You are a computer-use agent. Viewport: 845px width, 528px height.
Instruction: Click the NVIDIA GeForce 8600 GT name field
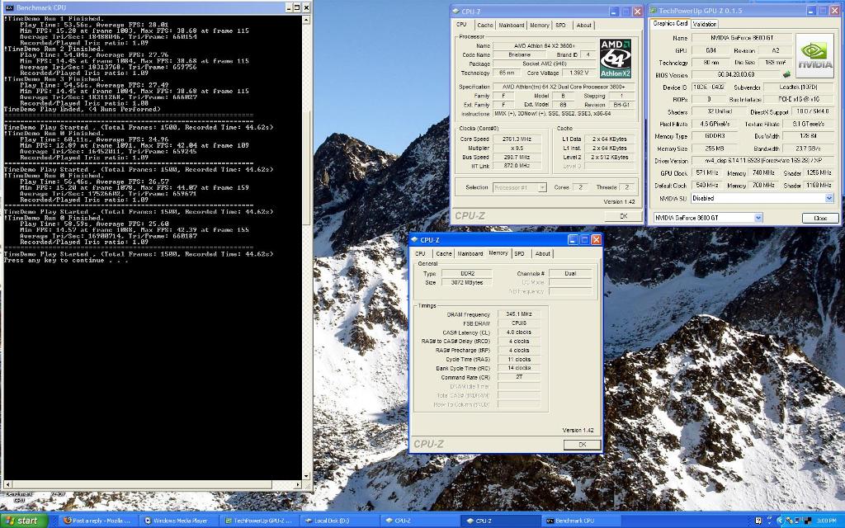point(742,38)
